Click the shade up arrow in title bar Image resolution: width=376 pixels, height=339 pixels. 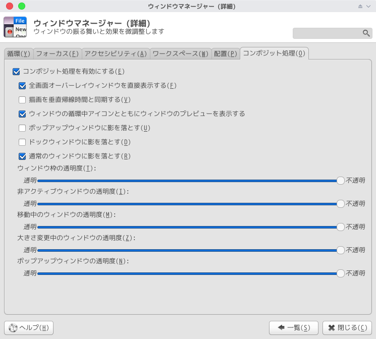coord(360,7)
